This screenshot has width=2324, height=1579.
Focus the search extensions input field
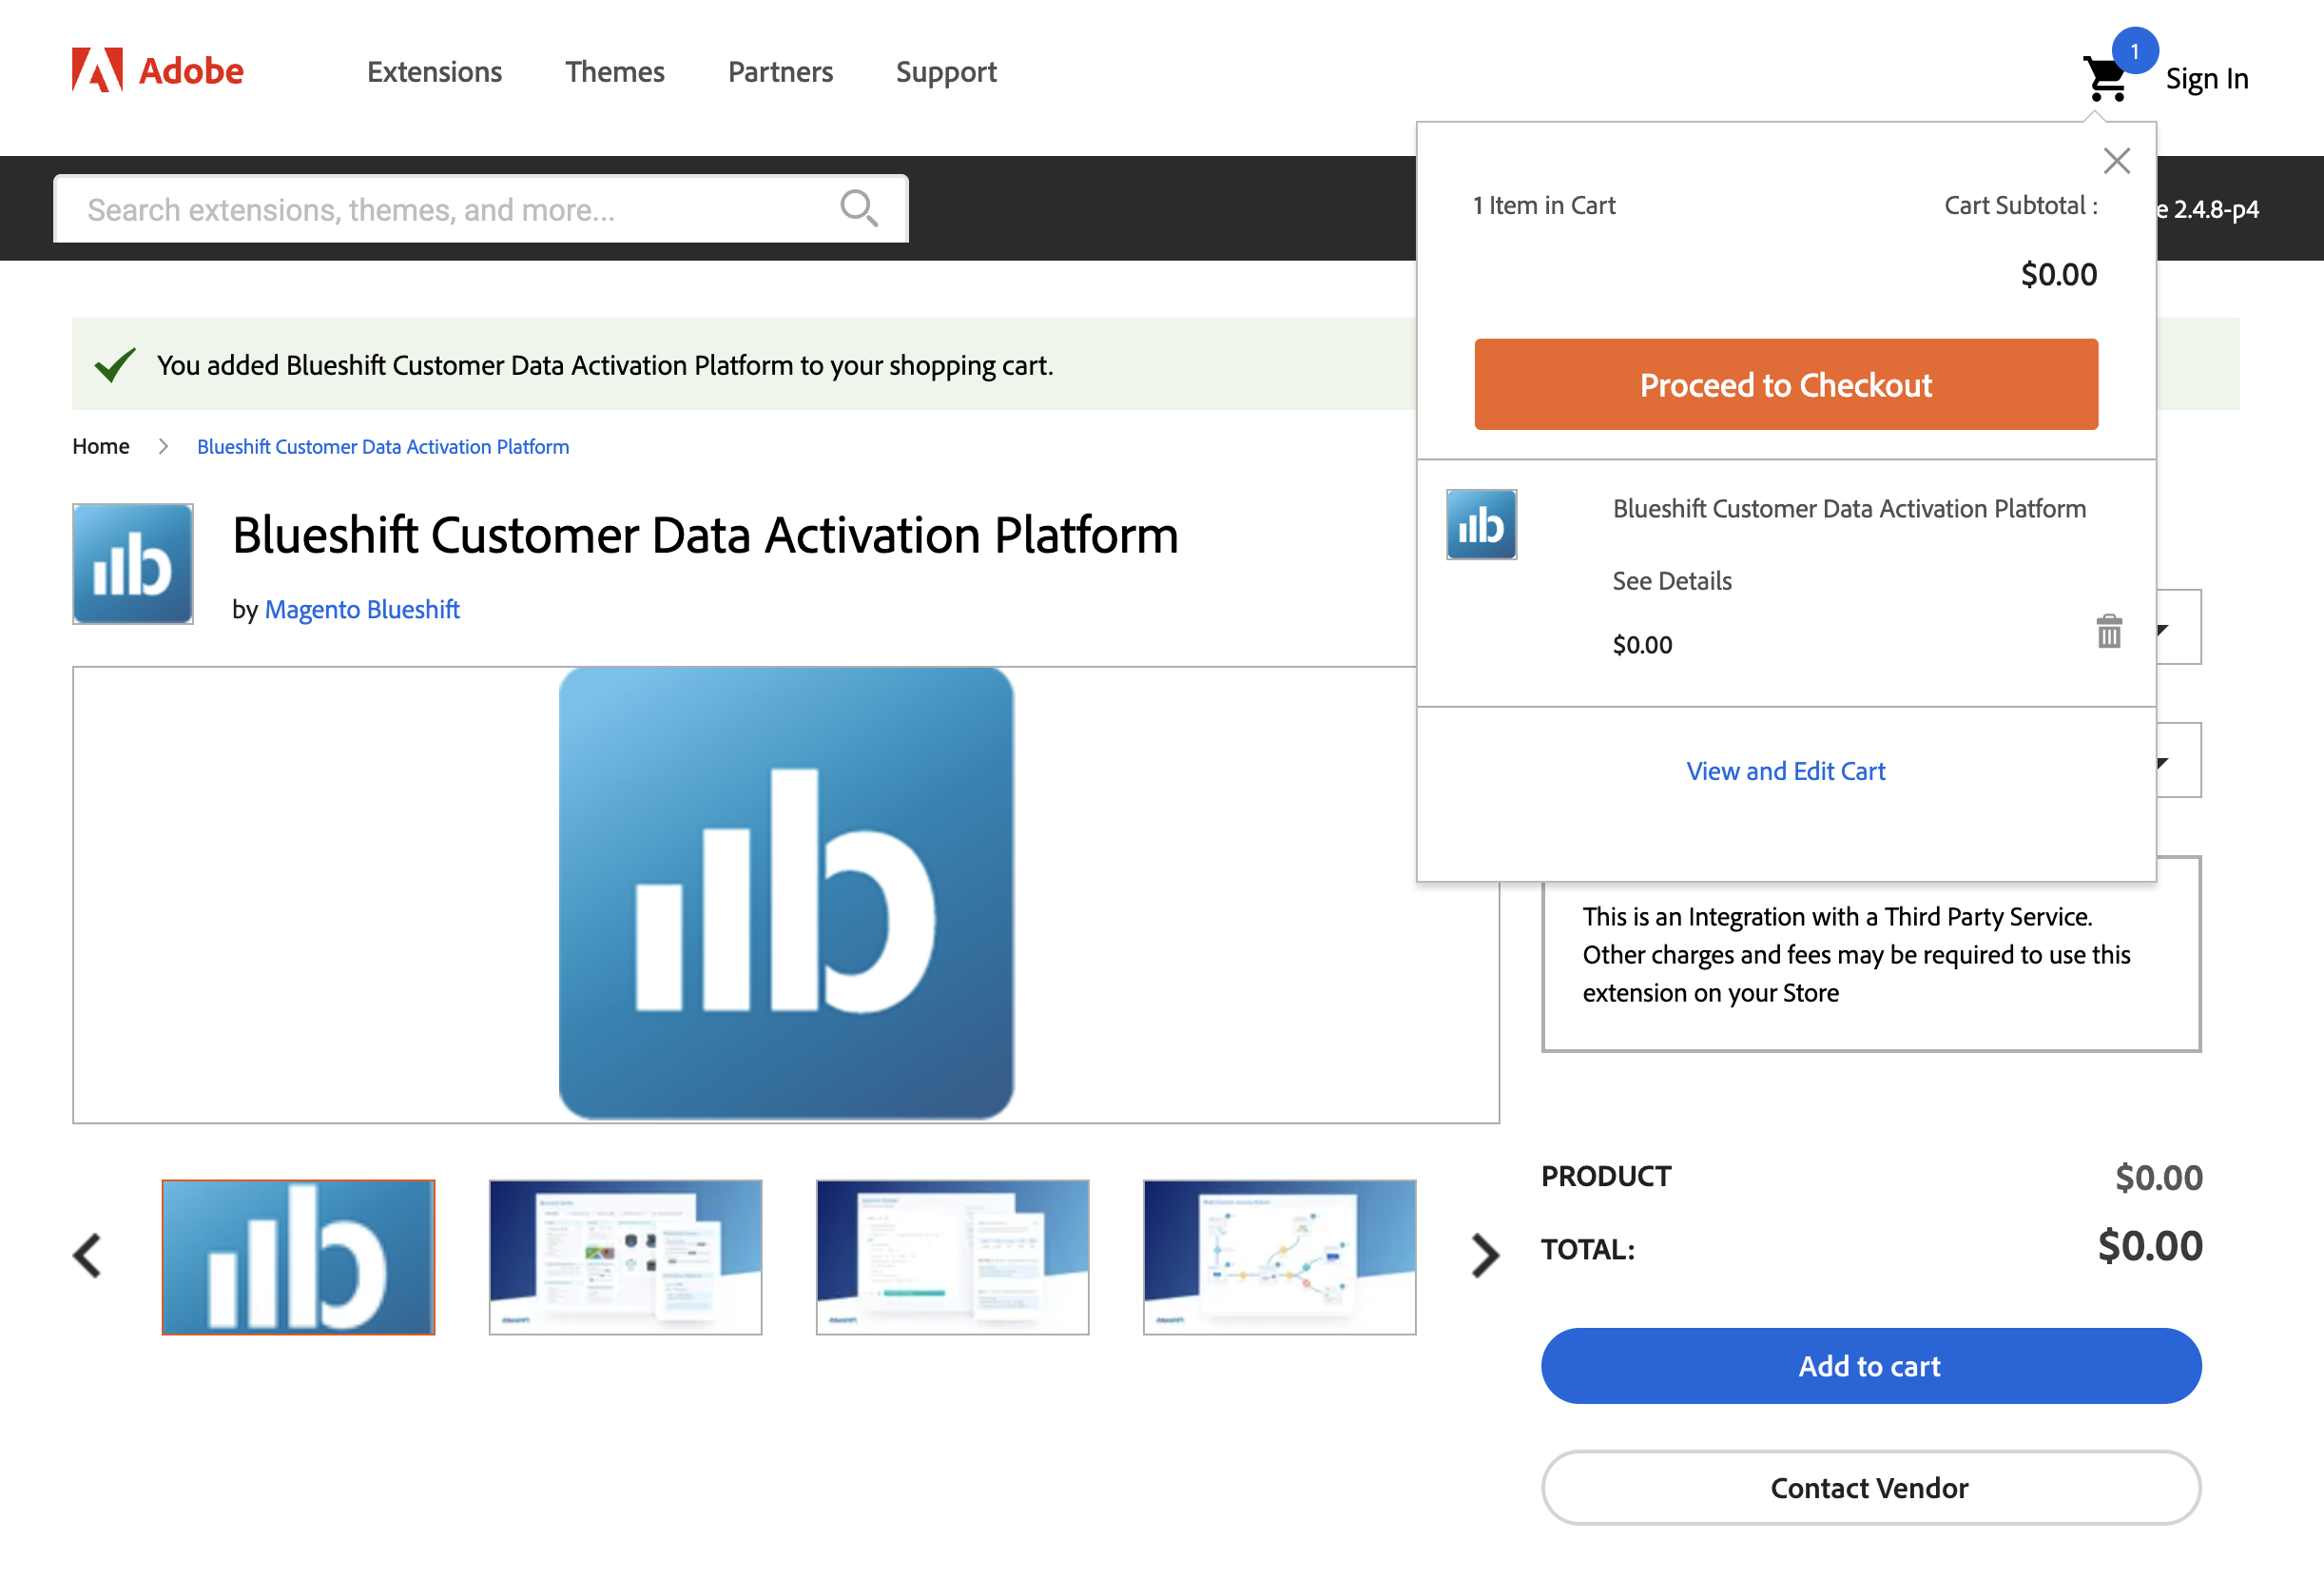coord(480,209)
